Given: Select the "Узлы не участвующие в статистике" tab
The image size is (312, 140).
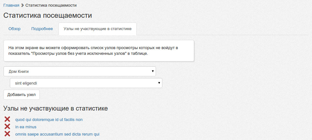Looking at the screenshot, I should 98,29.
